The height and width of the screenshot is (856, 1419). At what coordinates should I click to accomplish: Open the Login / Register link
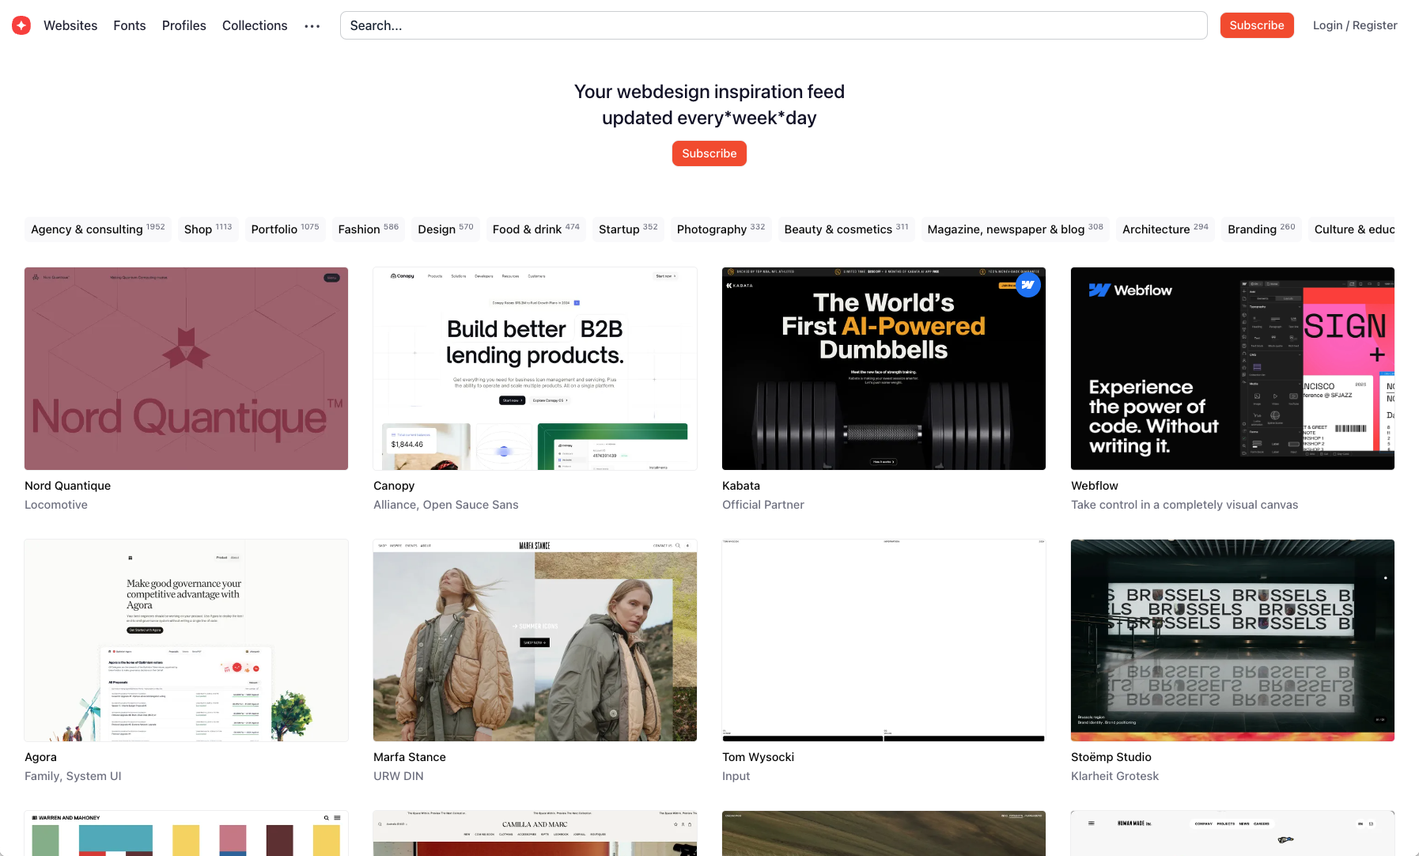(x=1354, y=25)
